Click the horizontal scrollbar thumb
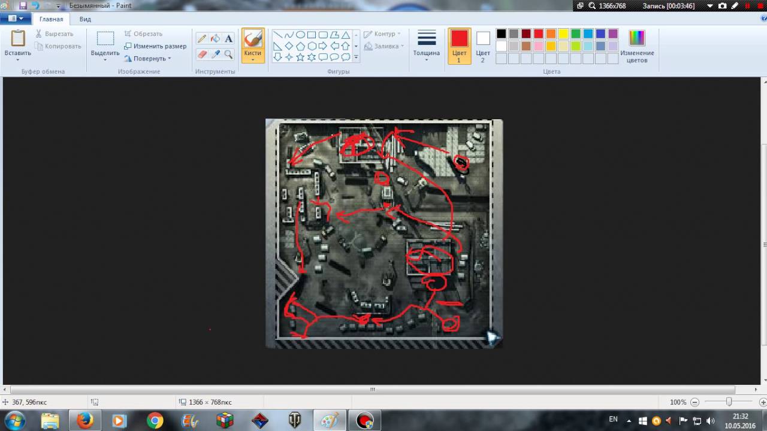The height and width of the screenshot is (431, 767). tap(373, 390)
